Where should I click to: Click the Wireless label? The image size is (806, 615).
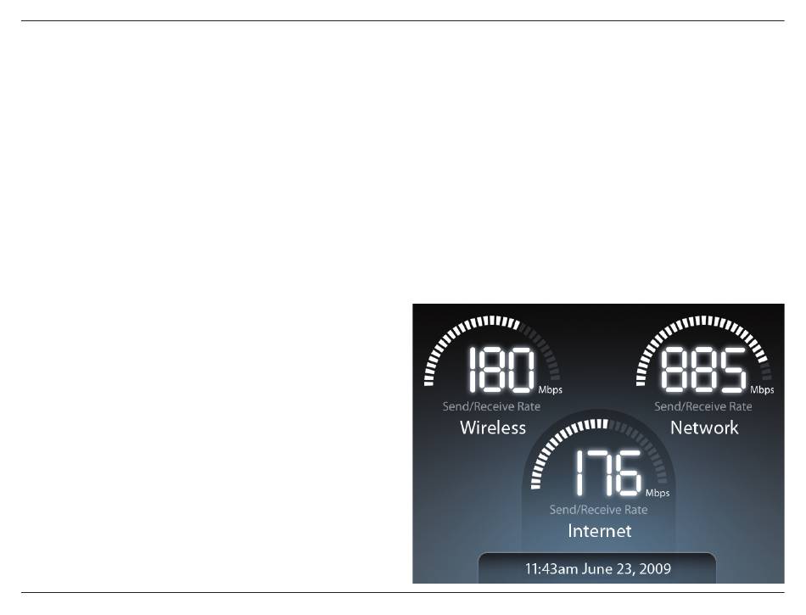(x=492, y=428)
